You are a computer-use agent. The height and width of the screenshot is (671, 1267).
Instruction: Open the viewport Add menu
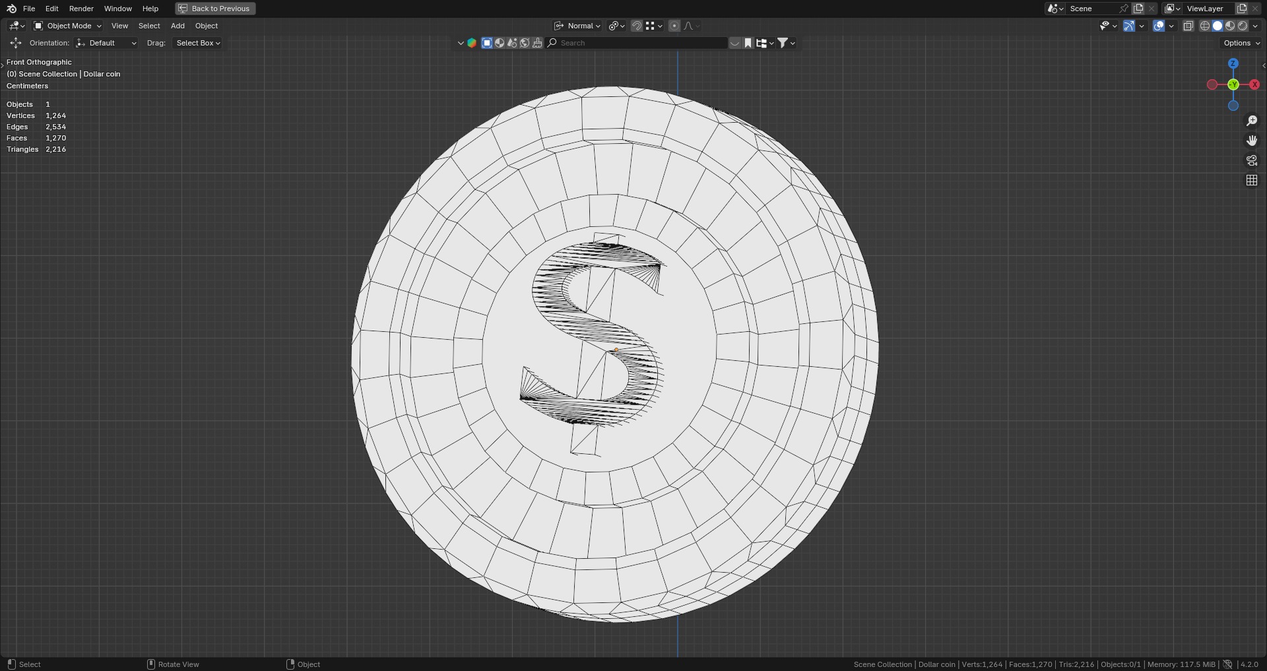[x=178, y=26]
